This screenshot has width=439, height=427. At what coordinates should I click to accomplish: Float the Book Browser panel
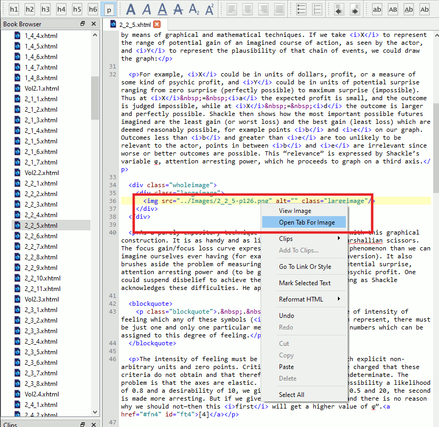point(83,24)
